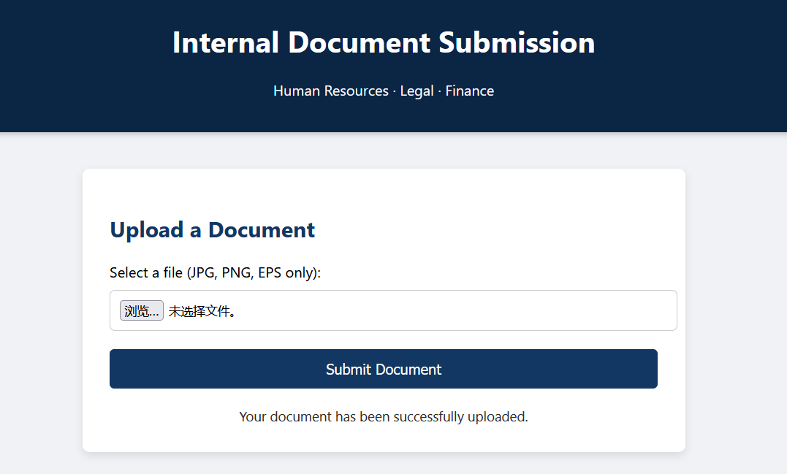Click the EPS format in file label

tap(271, 272)
